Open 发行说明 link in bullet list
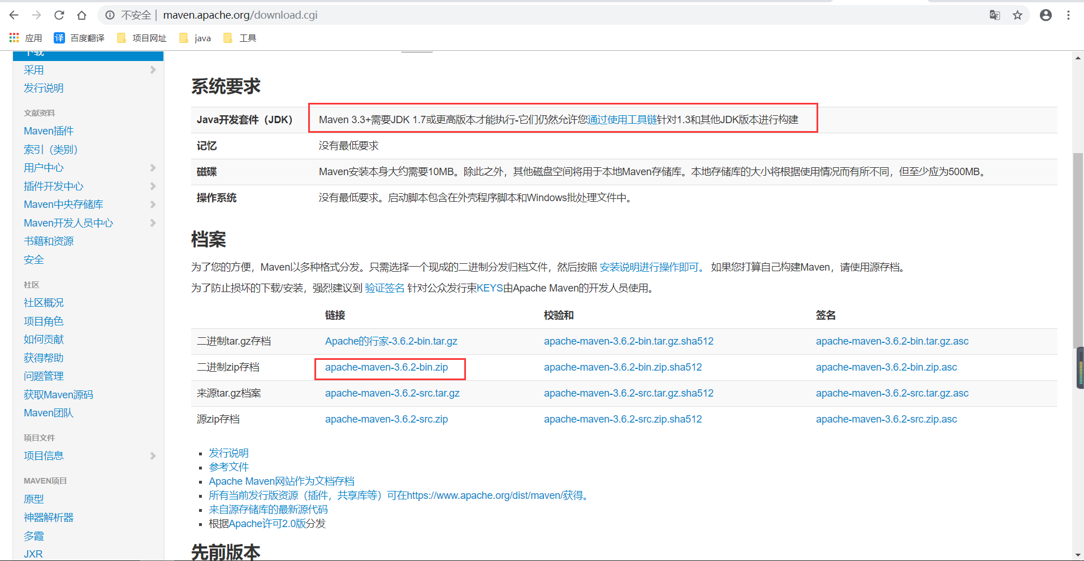Image resolution: width=1084 pixels, height=561 pixels. click(228, 453)
